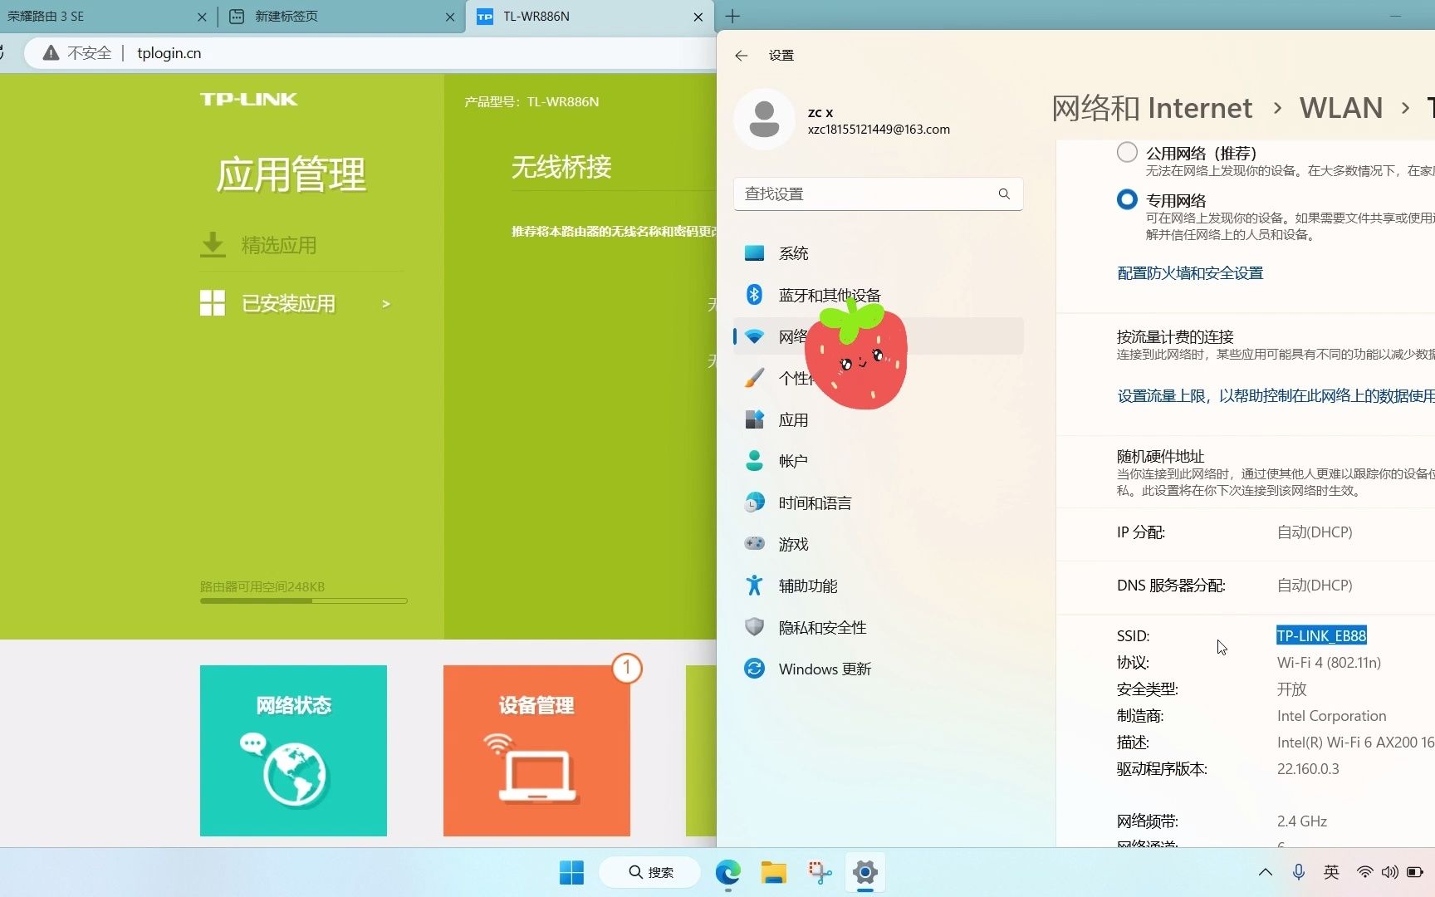Click the TP-LINK logo
Screen dimensions: 1435x897
click(248, 100)
